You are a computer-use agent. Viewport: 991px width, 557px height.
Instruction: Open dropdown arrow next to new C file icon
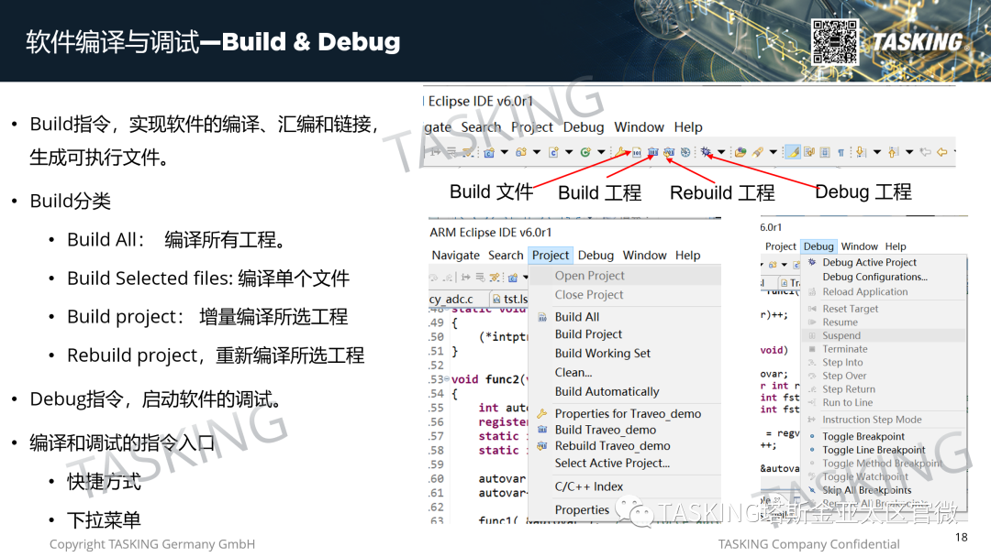point(569,152)
